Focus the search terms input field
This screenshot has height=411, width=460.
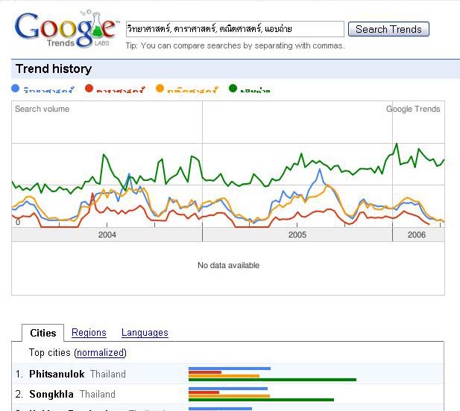(235, 29)
